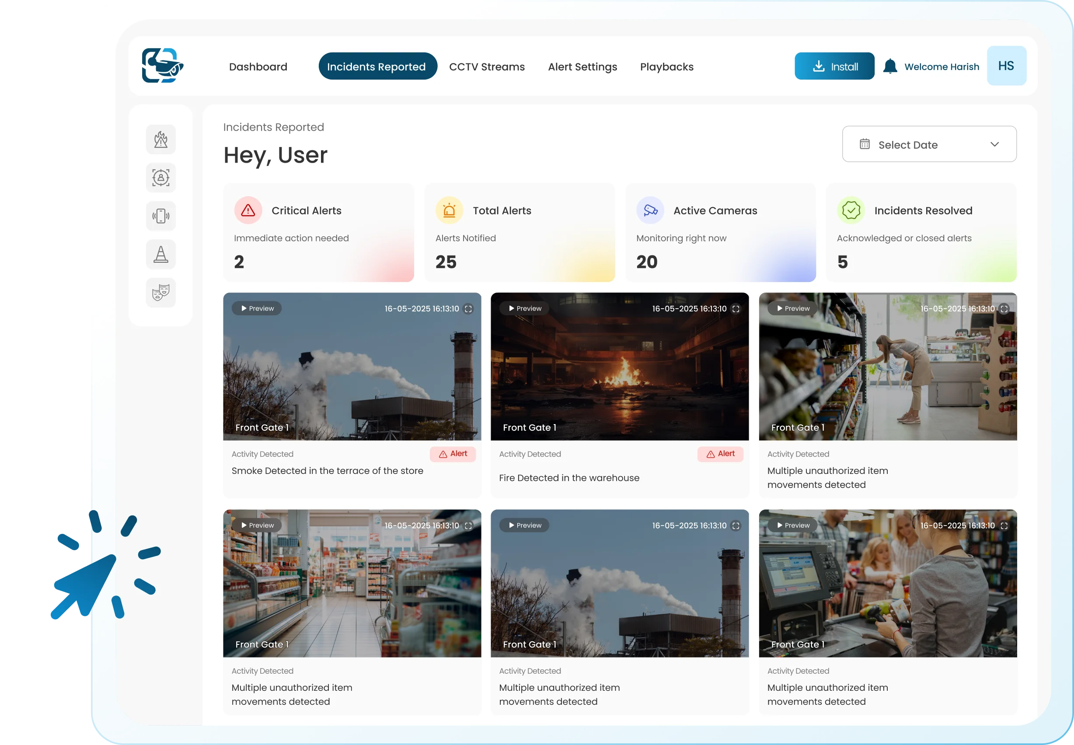Switch to the Dashboard tab
Image resolution: width=1074 pixels, height=745 pixels.
pyautogui.click(x=258, y=67)
